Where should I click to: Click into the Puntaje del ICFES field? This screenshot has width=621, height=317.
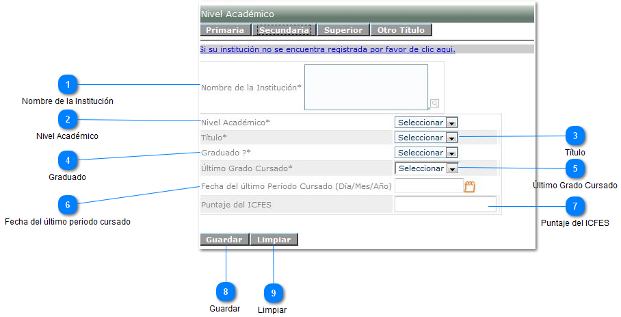pos(445,204)
